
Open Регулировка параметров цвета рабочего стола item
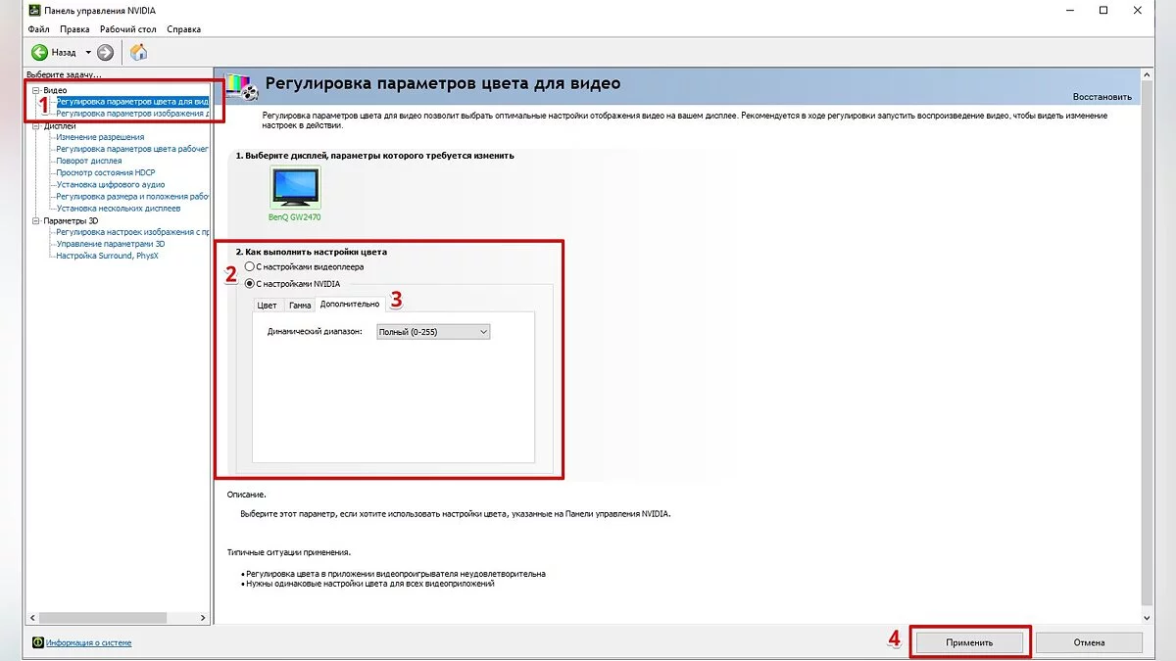point(132,149)
